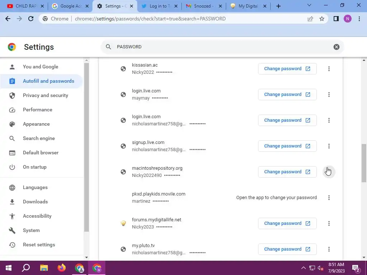Clear the PASSWORD search with X icon
Viewport: 367px width, 275px height.
point(336,47)
